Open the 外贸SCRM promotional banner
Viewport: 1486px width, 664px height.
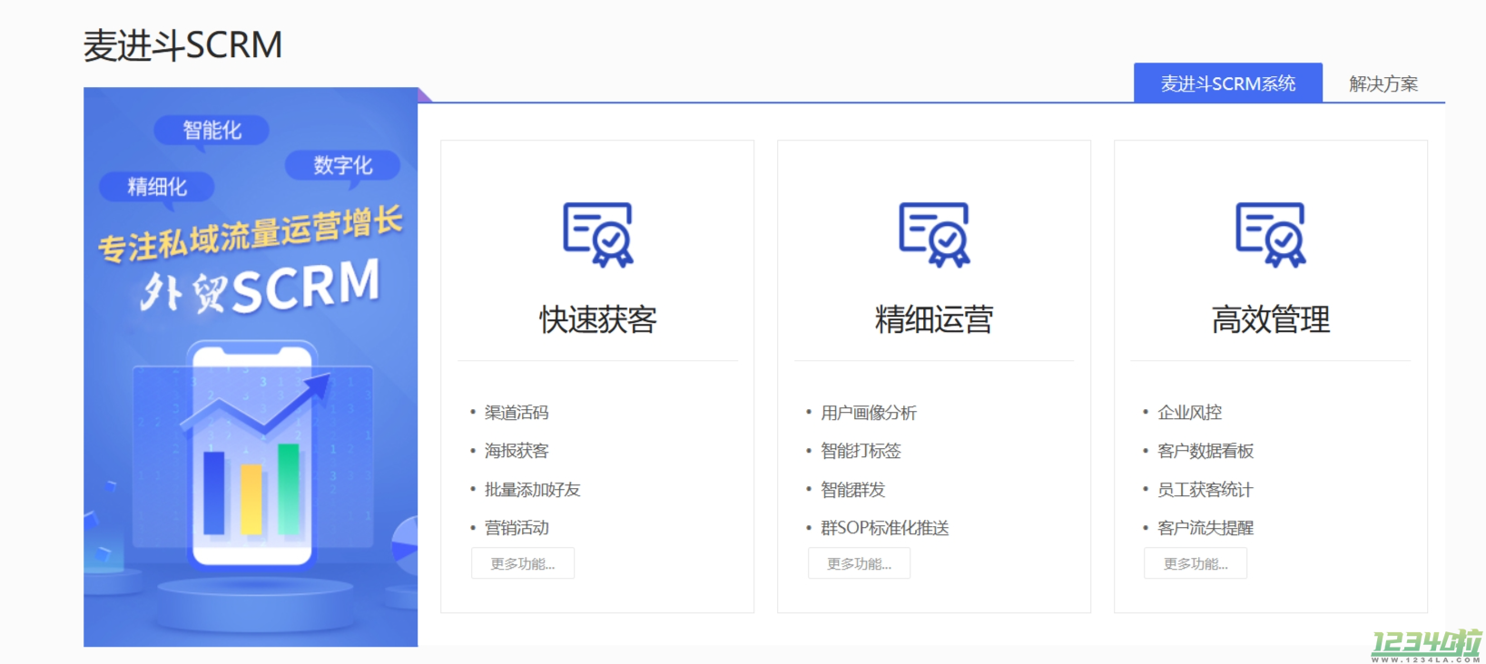coord(251,366)
